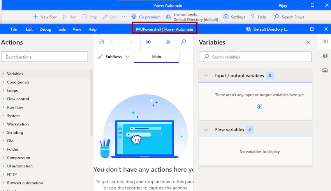Image resolution: width=331 pixels, height=191 pixels.
Task: Click Run in Power Automate console
Action: (x=69, y=17)
